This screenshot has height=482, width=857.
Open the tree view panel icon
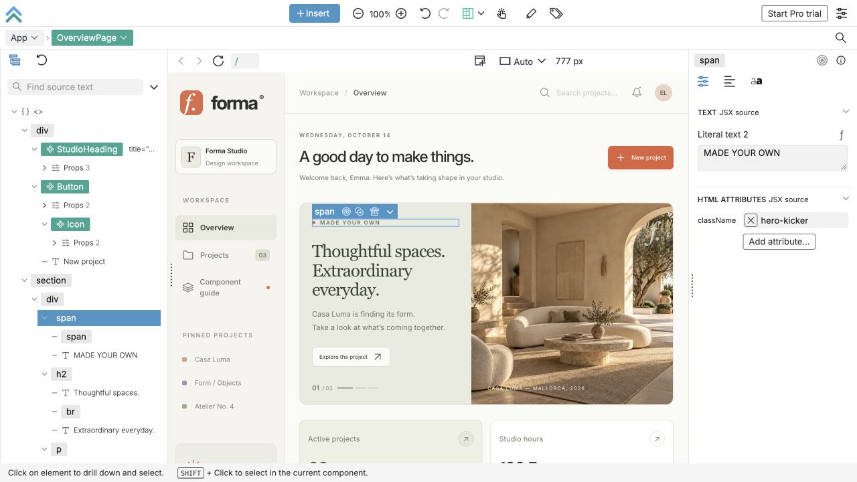coord(15,60)
